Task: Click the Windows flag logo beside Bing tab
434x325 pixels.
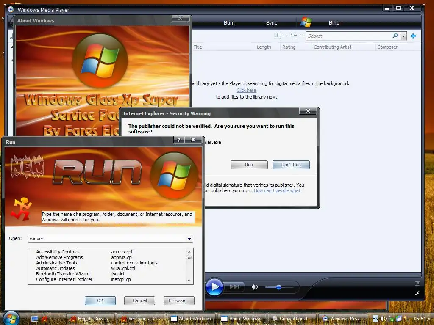Action: (x=306, y=22)
